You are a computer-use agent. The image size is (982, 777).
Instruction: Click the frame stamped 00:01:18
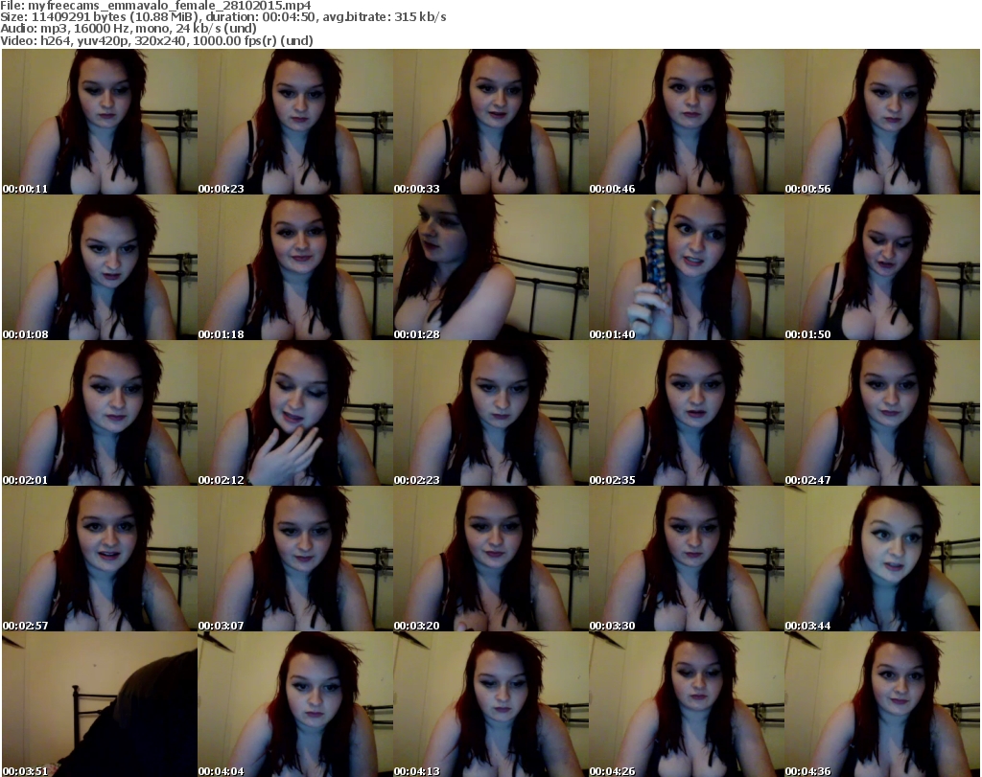point(295,267)
